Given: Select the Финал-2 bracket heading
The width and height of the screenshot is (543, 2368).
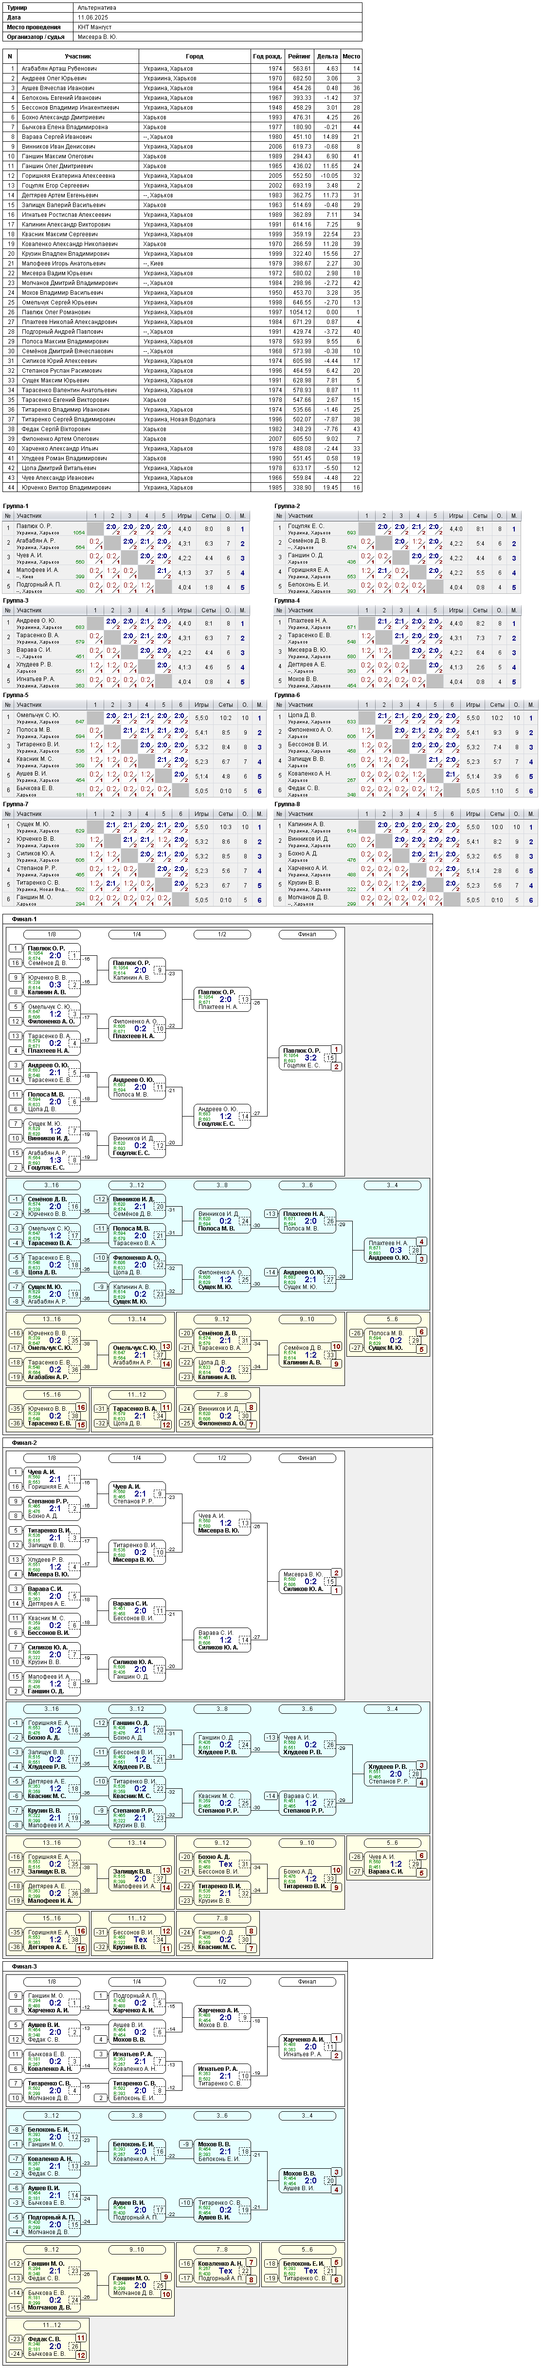Looking at the screenshot, I should tap(25, 1442).
